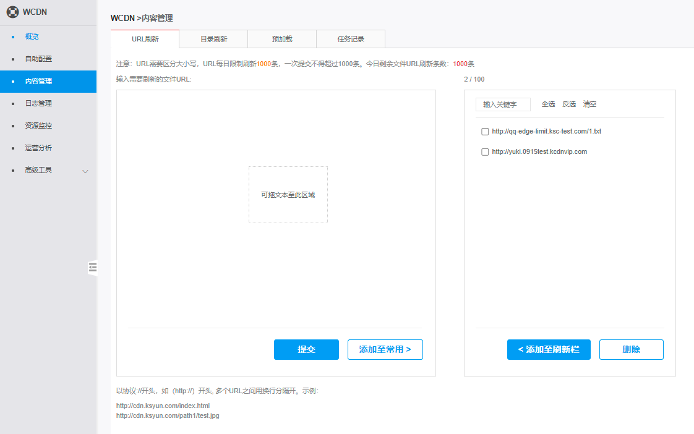Select the URL刷新 tab
Viewport: 694px width, 434px height.
coord(145,39)
